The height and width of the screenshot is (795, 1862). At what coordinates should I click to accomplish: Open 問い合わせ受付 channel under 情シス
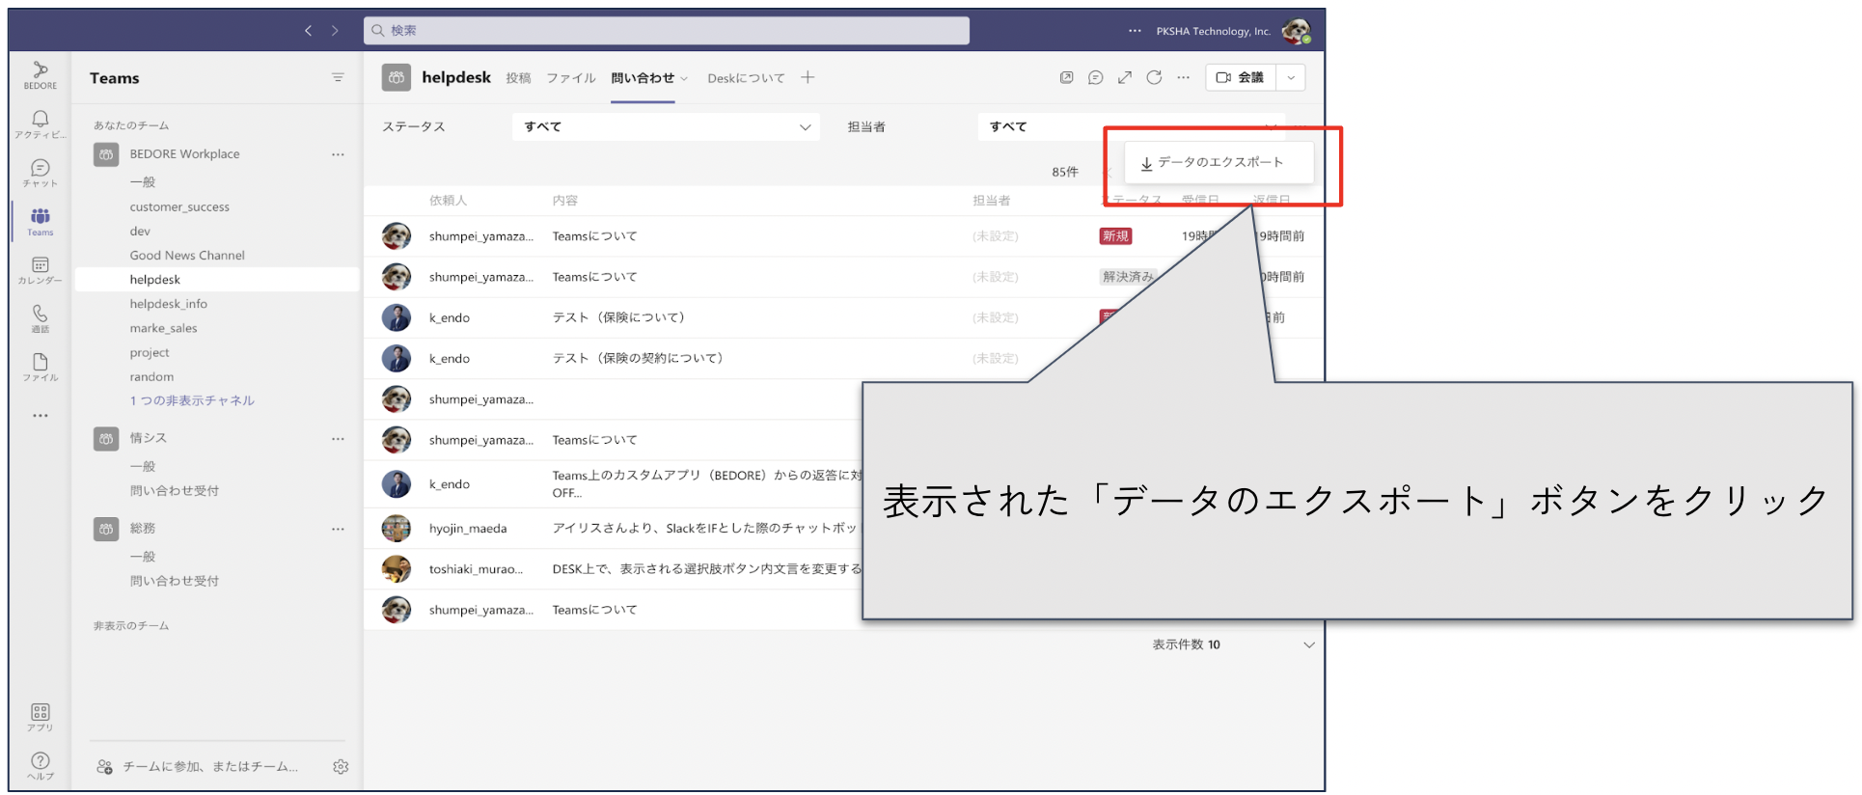click(175, 491)
